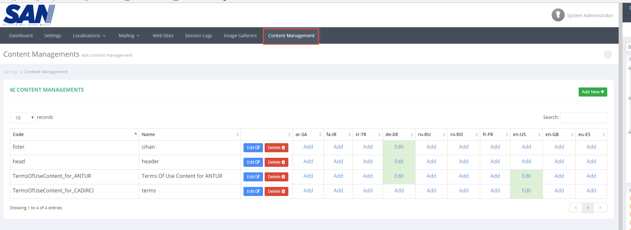Go to next page arrow

tap(600, 208)
